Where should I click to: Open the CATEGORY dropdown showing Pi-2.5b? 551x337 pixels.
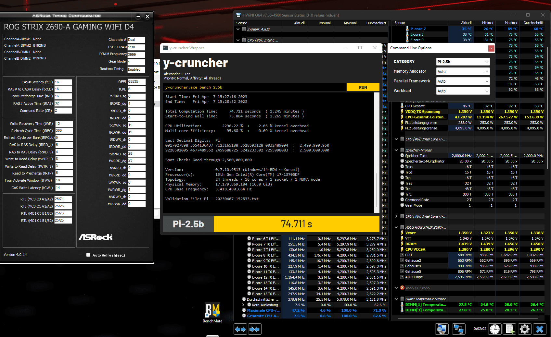tap(463, 62)
